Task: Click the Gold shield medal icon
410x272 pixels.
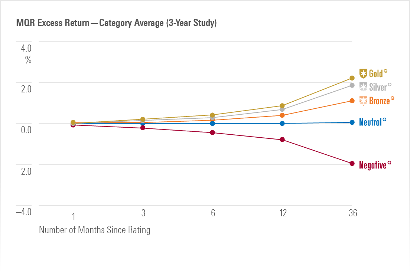Action: click(x=363, y=73)
